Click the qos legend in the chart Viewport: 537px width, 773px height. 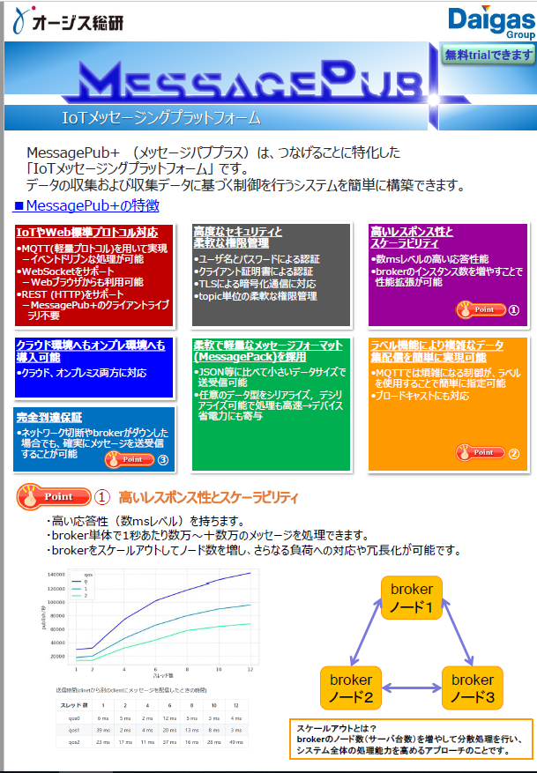point(82,584)
